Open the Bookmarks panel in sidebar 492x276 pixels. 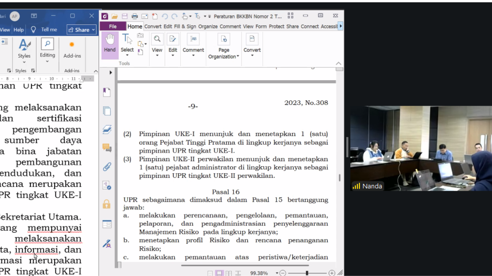point(107,92)
